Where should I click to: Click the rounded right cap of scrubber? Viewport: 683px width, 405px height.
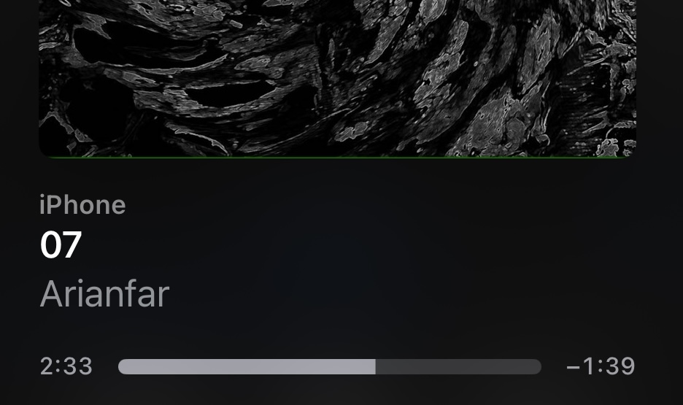tap(538, 366)
